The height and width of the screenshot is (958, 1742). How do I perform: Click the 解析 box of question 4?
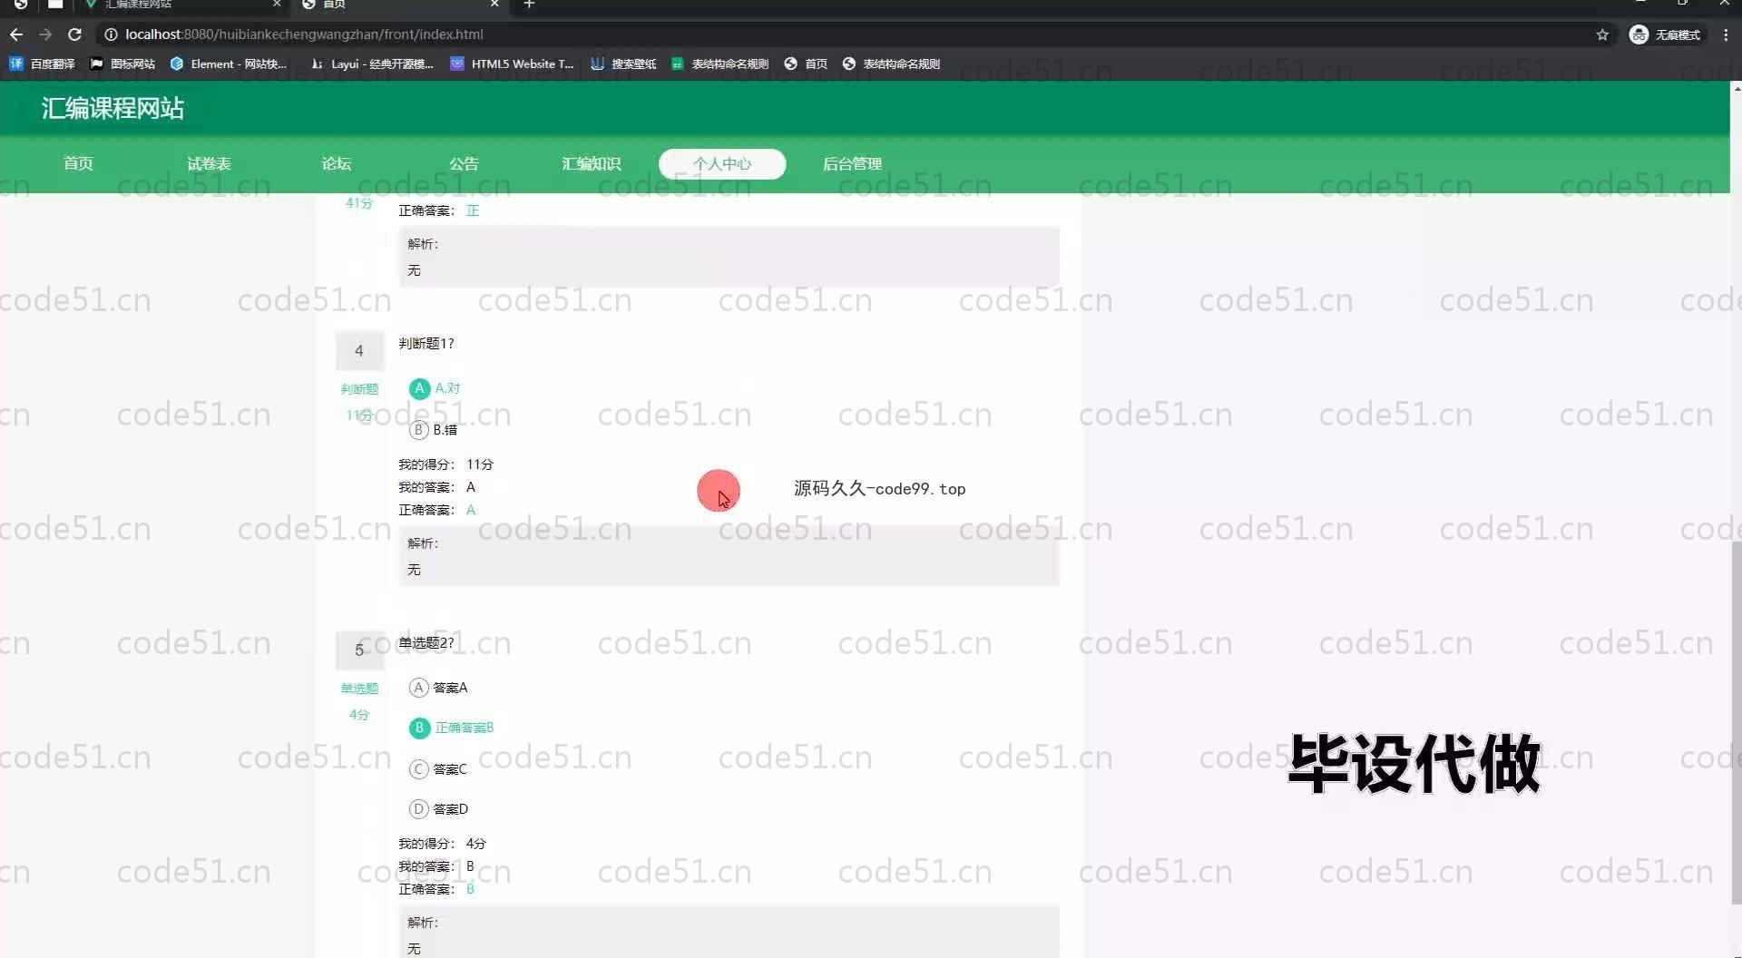click(x=729, y=556)
